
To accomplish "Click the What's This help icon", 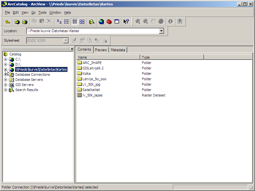I will click(126, 21).
